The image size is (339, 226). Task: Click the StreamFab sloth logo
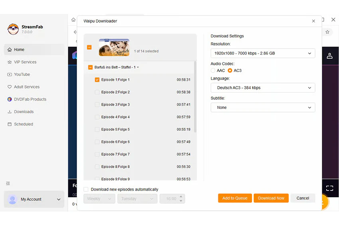coord(13,29)
